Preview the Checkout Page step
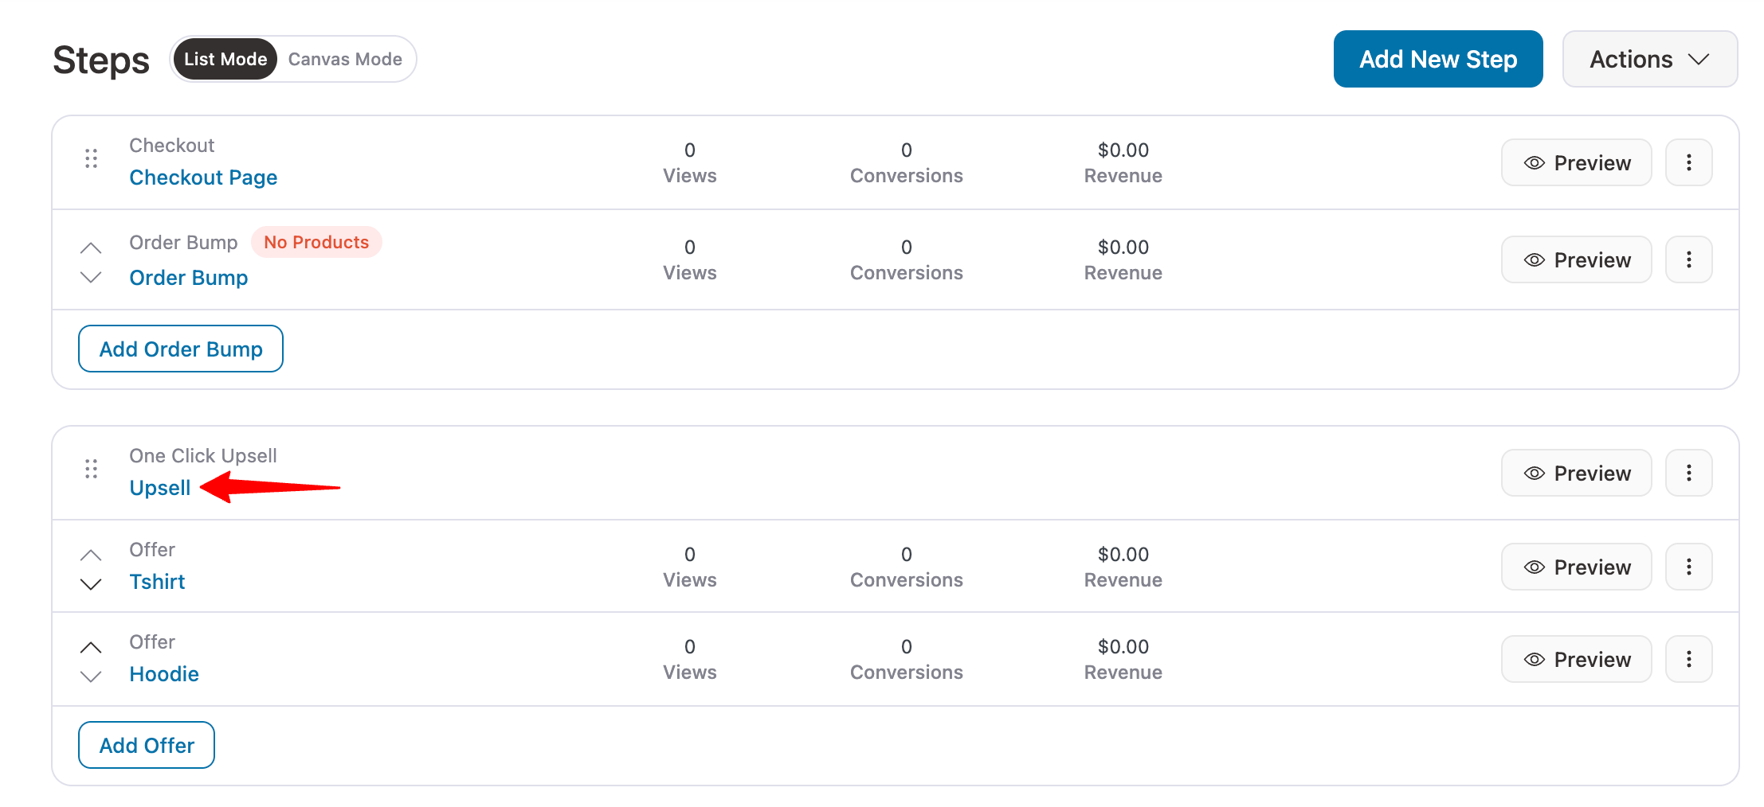The image size is (1764, 807). click(x=1576, y=162)
